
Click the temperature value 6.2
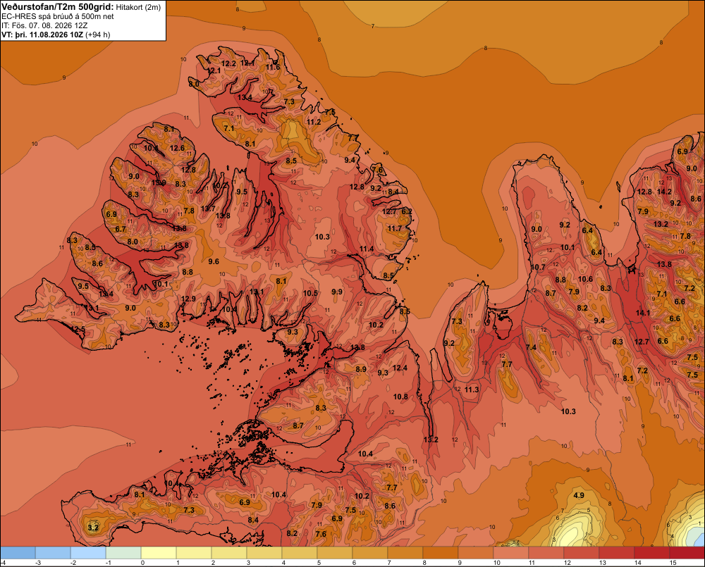(x=407, y=211)
